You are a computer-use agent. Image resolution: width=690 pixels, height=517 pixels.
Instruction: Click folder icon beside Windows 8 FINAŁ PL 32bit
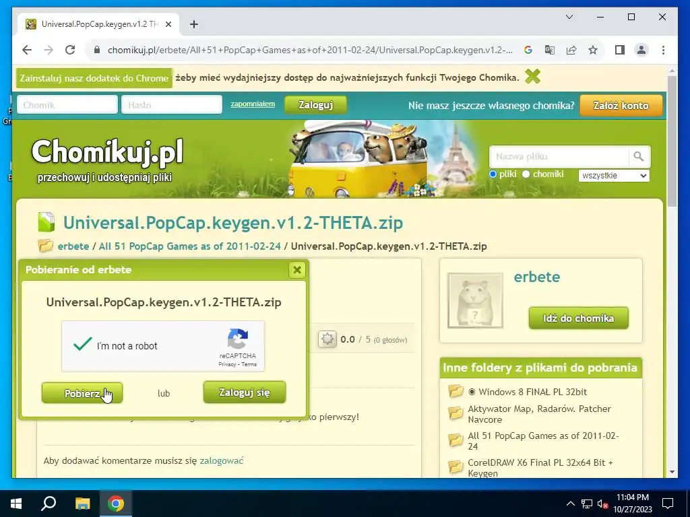pos(456,391)
